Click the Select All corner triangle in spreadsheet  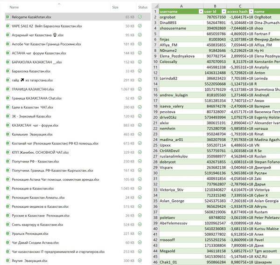[x=156, y=6]
